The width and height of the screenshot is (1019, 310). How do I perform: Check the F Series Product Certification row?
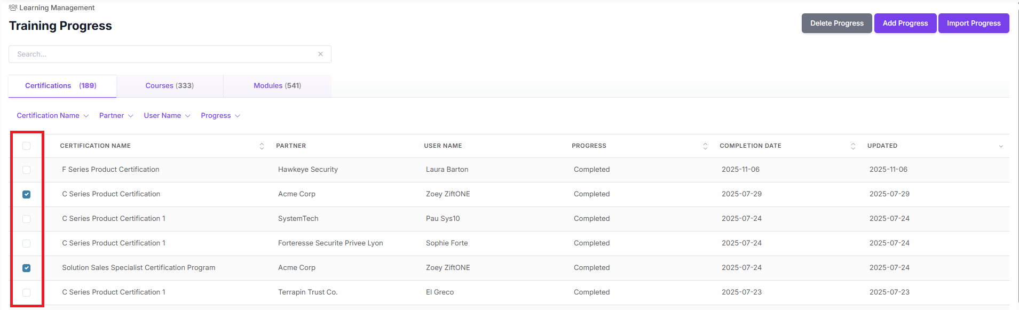coord(27,170)
